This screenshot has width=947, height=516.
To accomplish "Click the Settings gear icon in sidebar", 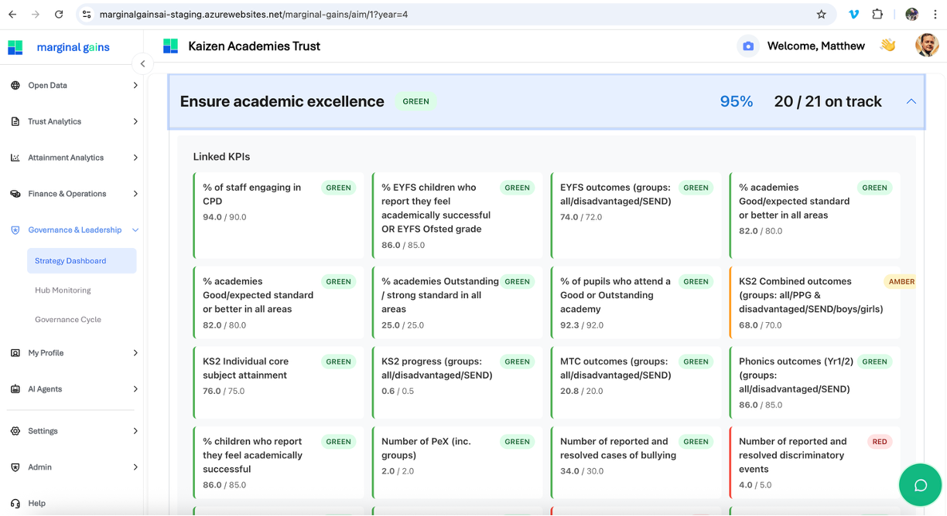I will (15, 431).
